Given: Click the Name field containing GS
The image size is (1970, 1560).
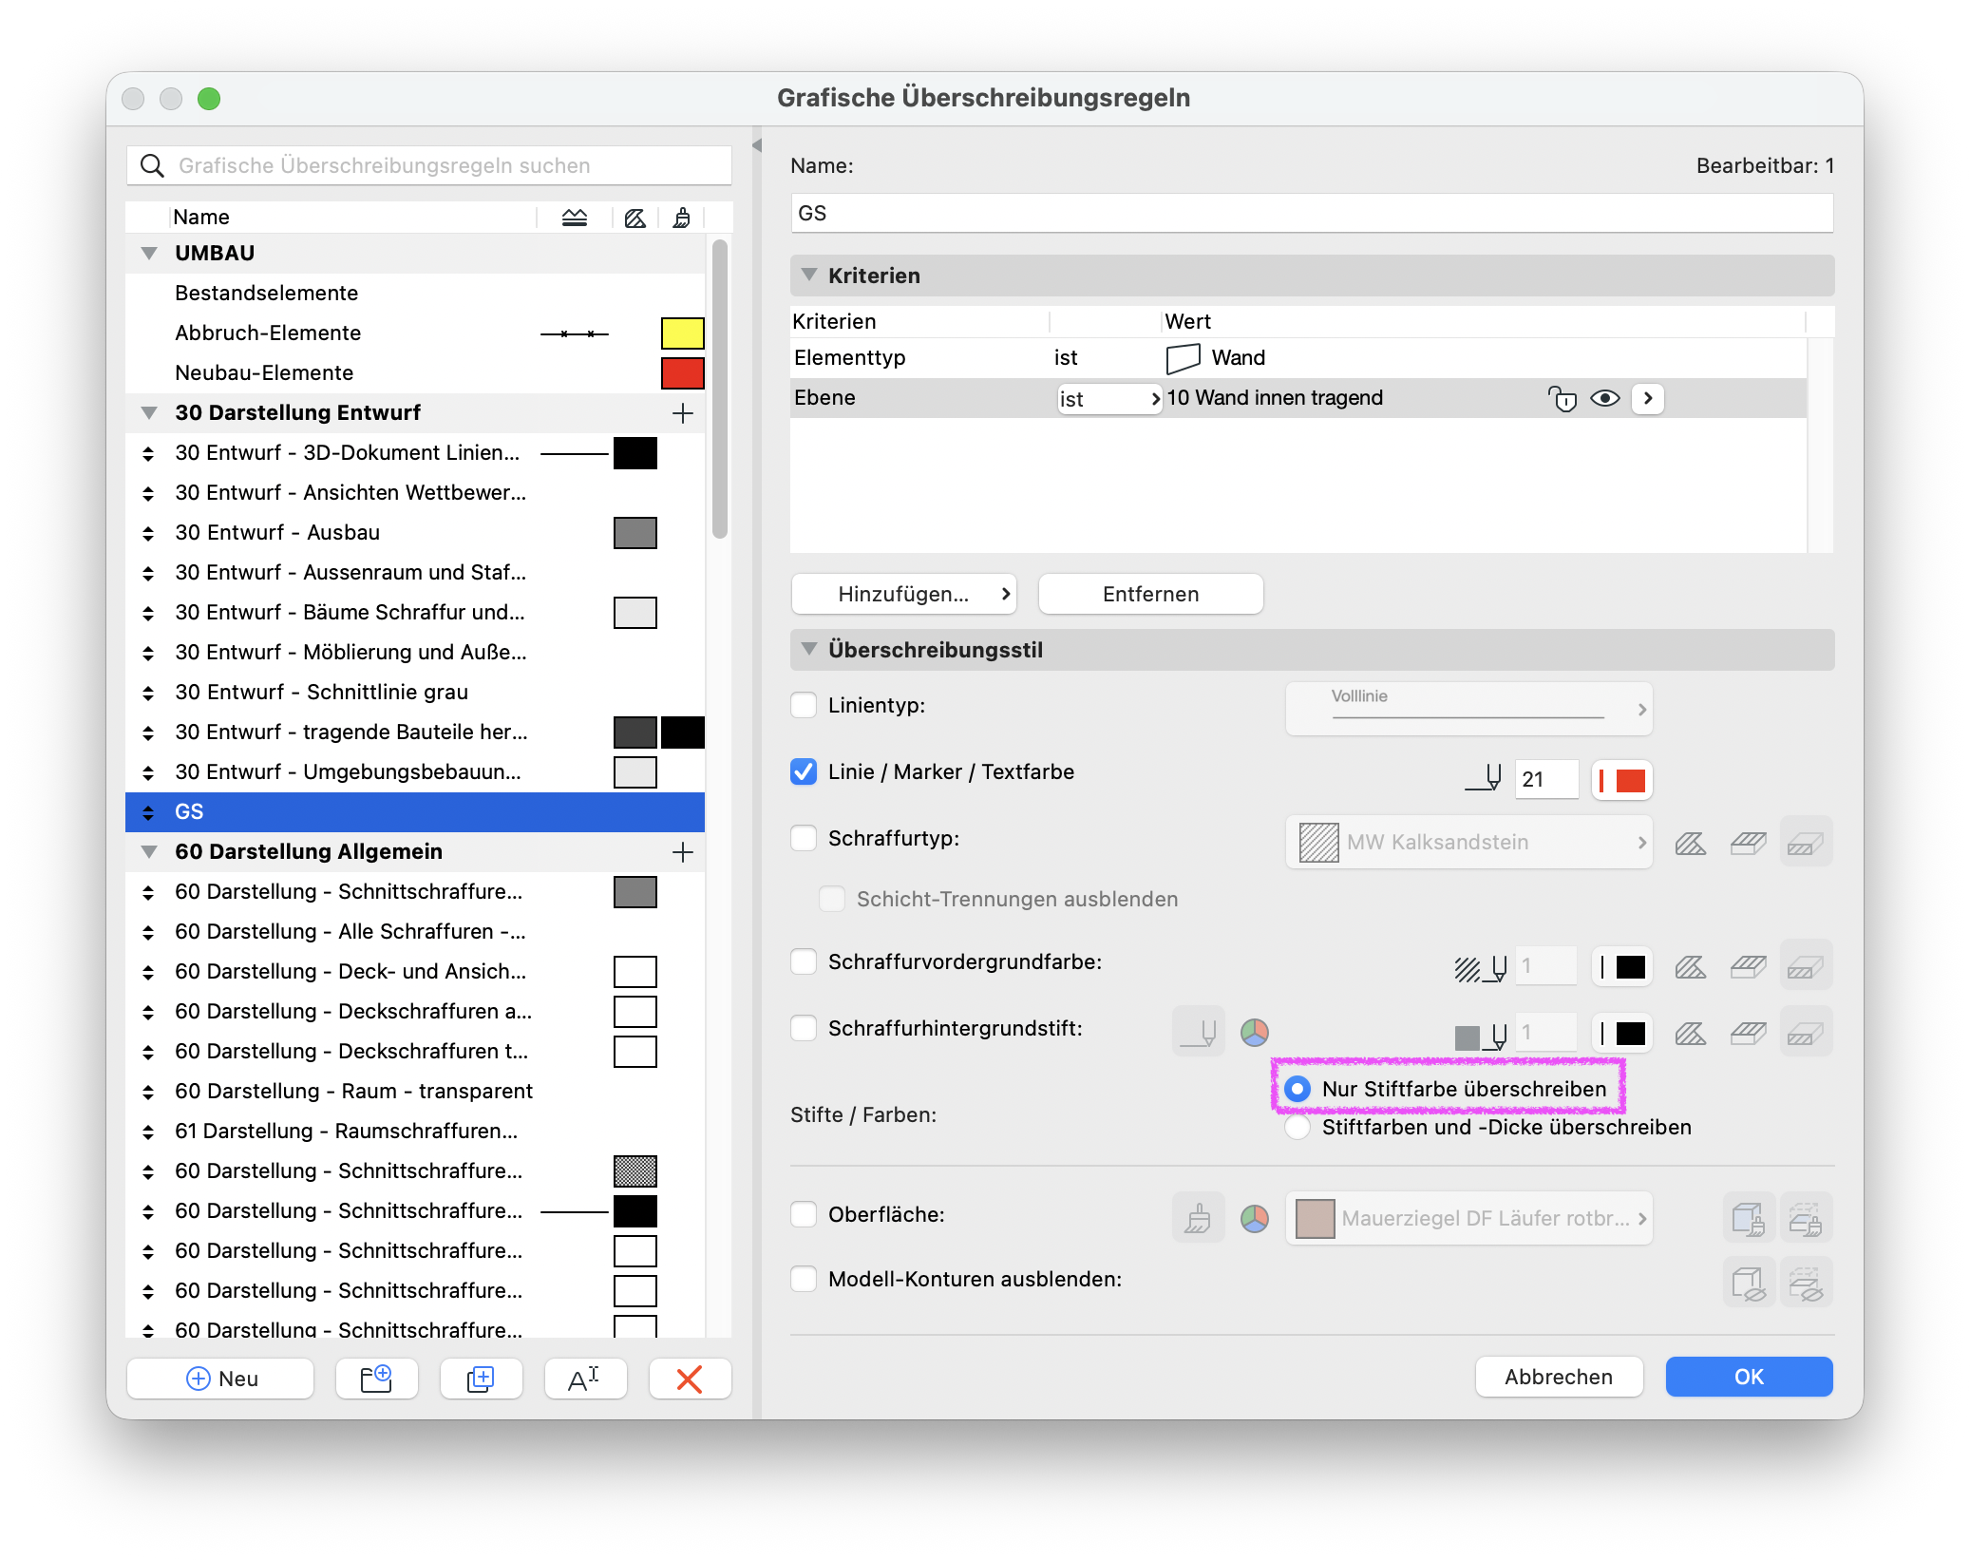Looking at the screenshot, I should [1312, 213].
